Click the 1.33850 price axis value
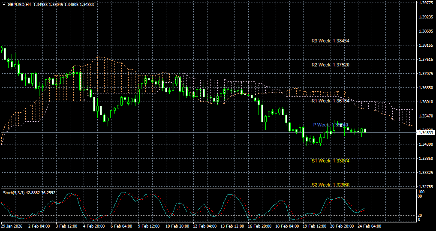This screenshot has height=231, width=436. click(x=426, y=159)
